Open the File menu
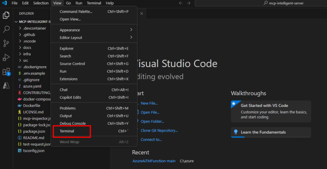This screenshot has height=169, width=327. (x=15, y=3)
